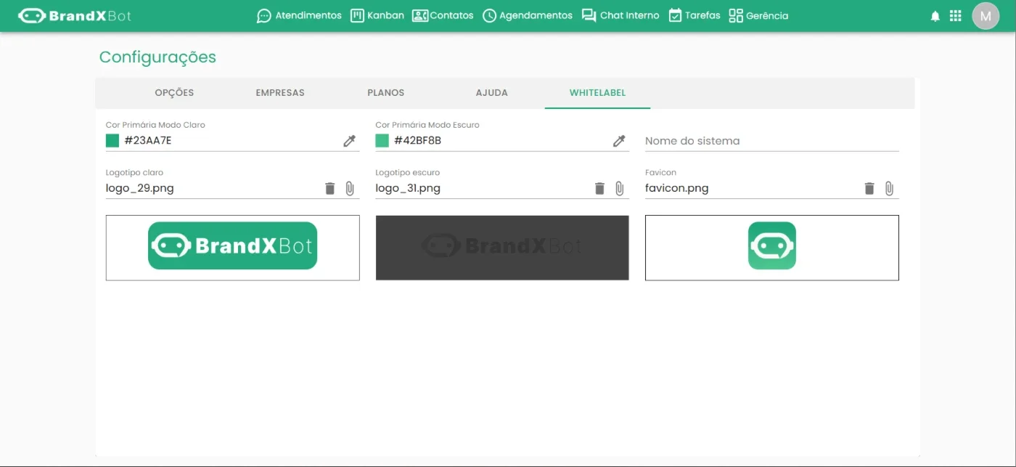
Task: Click the #23AA7E color value field
Action: pos(231,141)
